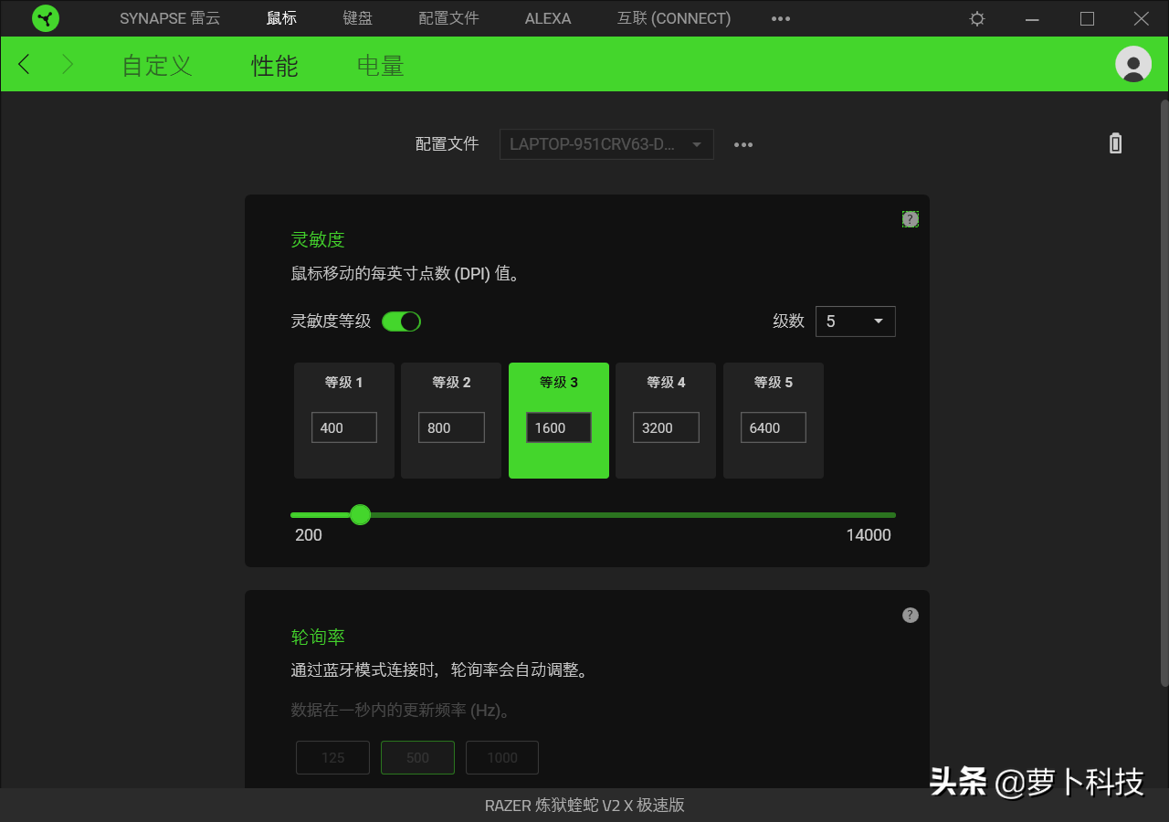1169x822 pixels.
Task: Click the RAZER 炼狱蝰蛇 V2 X 极速版 device name
Action: point(584,806)
